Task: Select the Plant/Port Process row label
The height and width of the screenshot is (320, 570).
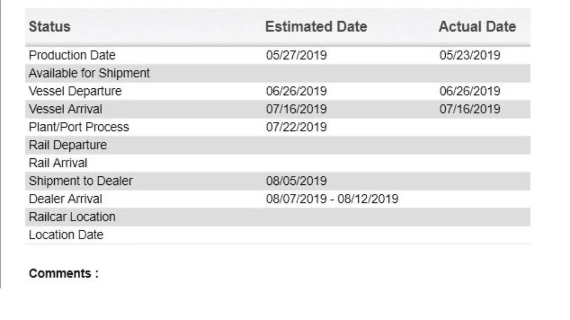Action: tap(79, 127)
